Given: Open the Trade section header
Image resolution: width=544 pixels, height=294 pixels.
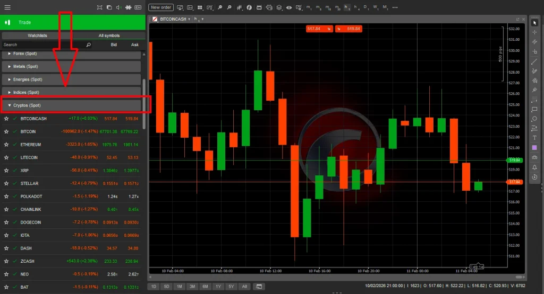Looking at the screenshot, I should [73, 22].
